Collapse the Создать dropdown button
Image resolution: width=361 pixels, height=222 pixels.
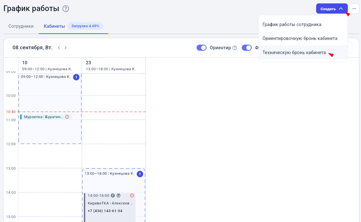[332, 9]
